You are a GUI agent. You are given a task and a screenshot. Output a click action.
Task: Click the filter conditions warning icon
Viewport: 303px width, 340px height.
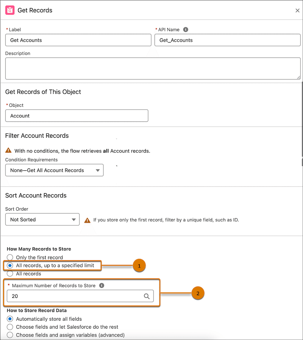8,150
